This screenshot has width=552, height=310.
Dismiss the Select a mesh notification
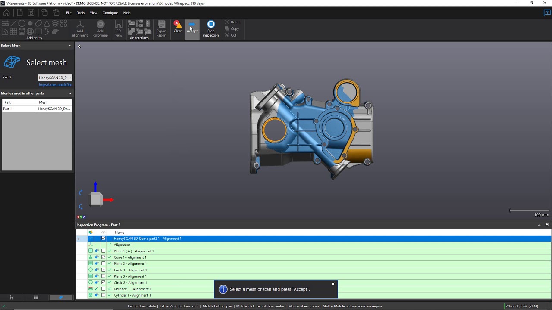coord(332,284)
